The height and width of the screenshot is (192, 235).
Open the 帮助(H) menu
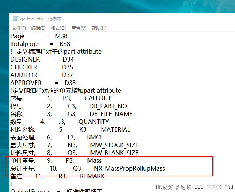[99, 28]
